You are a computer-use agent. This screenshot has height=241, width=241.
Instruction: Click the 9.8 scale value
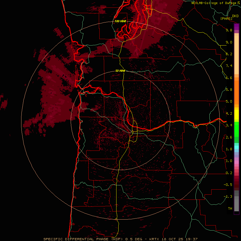pos(229,30)
